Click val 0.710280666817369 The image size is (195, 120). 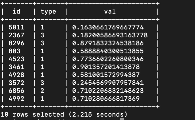click(106, 99)
